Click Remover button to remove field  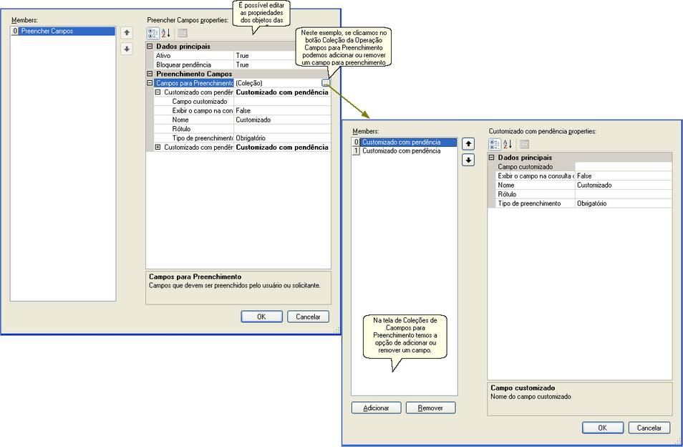430,408
